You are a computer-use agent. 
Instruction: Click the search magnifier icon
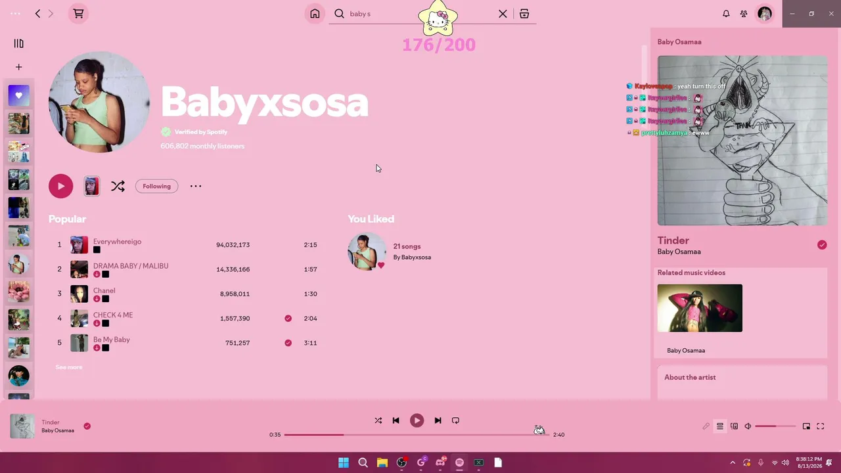pyautogui.click(x=340, y=14)
